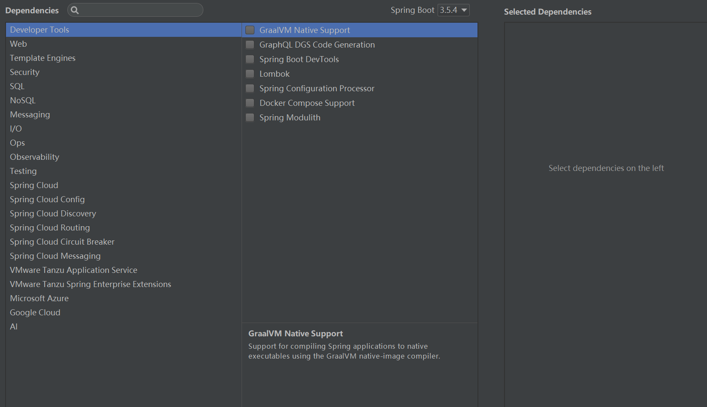This screenshot has width=707, height=407.
Task: Toggle Docker Compose Support checkbox
Action: point(250,103)
